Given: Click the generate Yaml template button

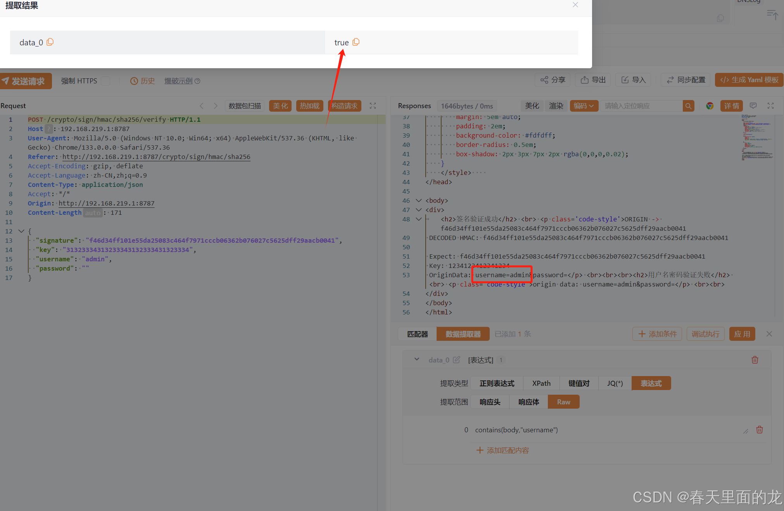Looking at the screenshot, I should pyautogui.click(x=749, y=80).
